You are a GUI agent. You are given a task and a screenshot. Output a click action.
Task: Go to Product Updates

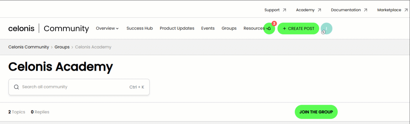pyautogui.click(x=177, y=28)
